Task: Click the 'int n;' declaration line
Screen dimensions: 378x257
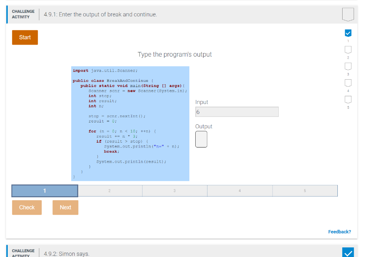Action: [96, 106]
